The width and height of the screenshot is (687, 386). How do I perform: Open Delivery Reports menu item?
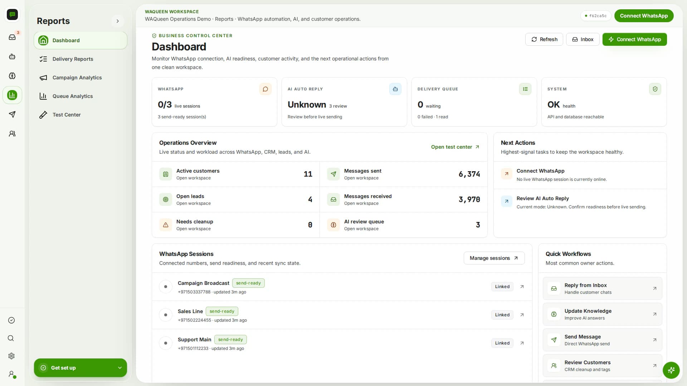coord(81,59)
